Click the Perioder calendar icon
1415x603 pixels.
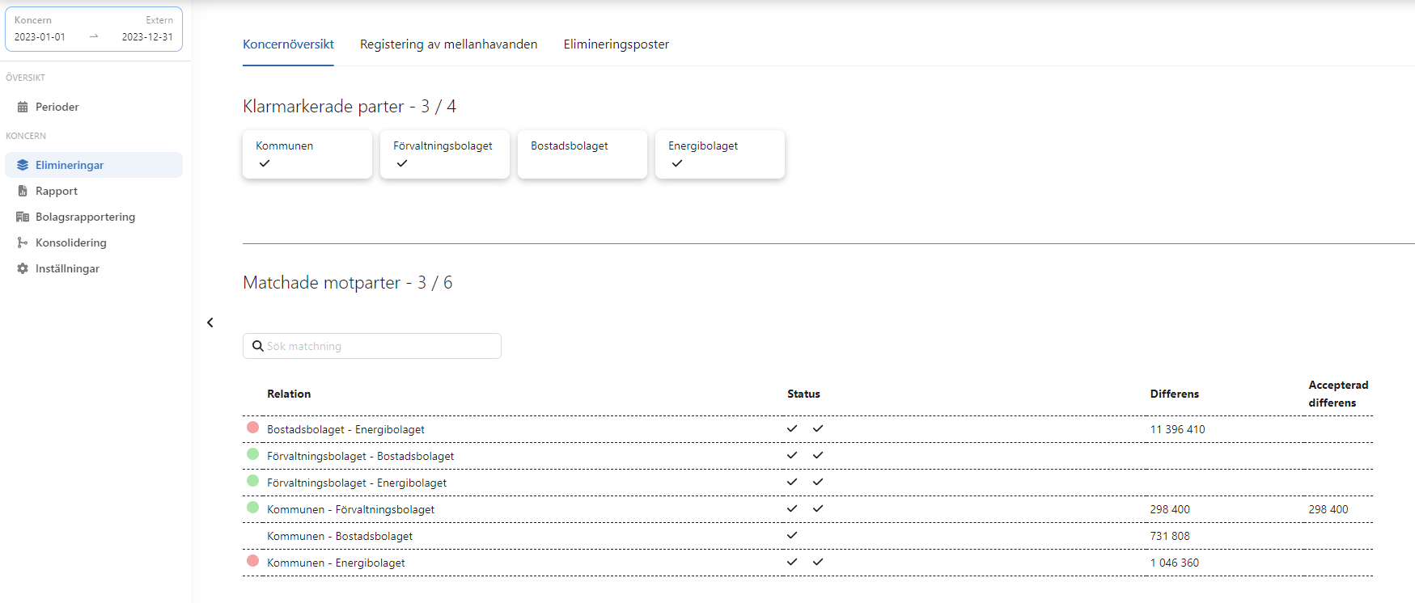[23, 107]
